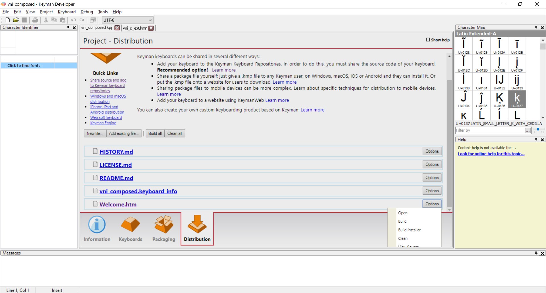Switch to the Packaging project page

pos(164,229)
